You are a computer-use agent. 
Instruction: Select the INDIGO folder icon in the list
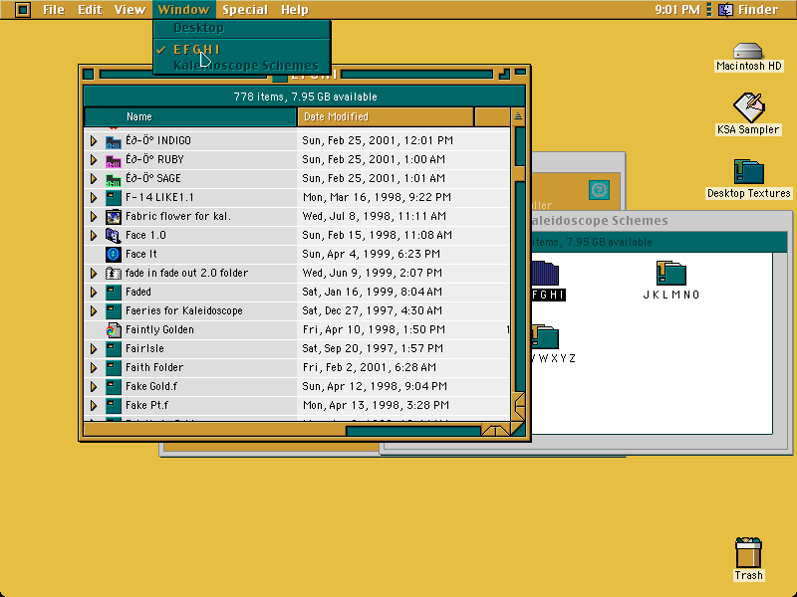tap(113, 140)
